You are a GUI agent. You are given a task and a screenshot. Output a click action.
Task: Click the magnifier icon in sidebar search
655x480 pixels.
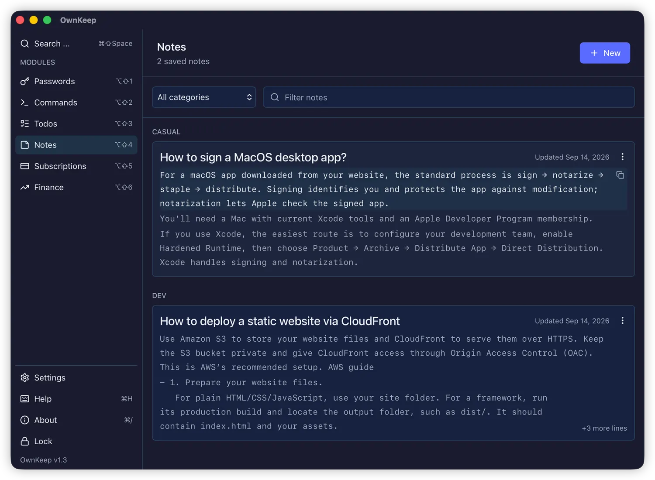(25, 44)
